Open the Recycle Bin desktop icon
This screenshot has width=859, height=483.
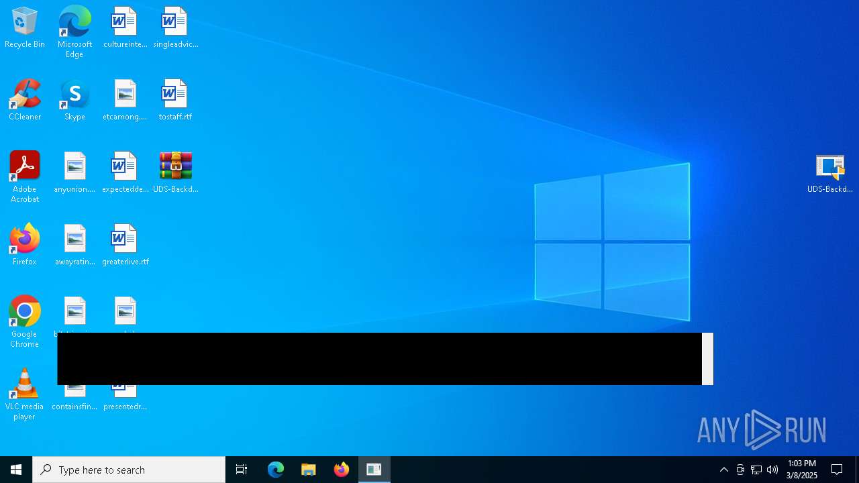[25, 28]
